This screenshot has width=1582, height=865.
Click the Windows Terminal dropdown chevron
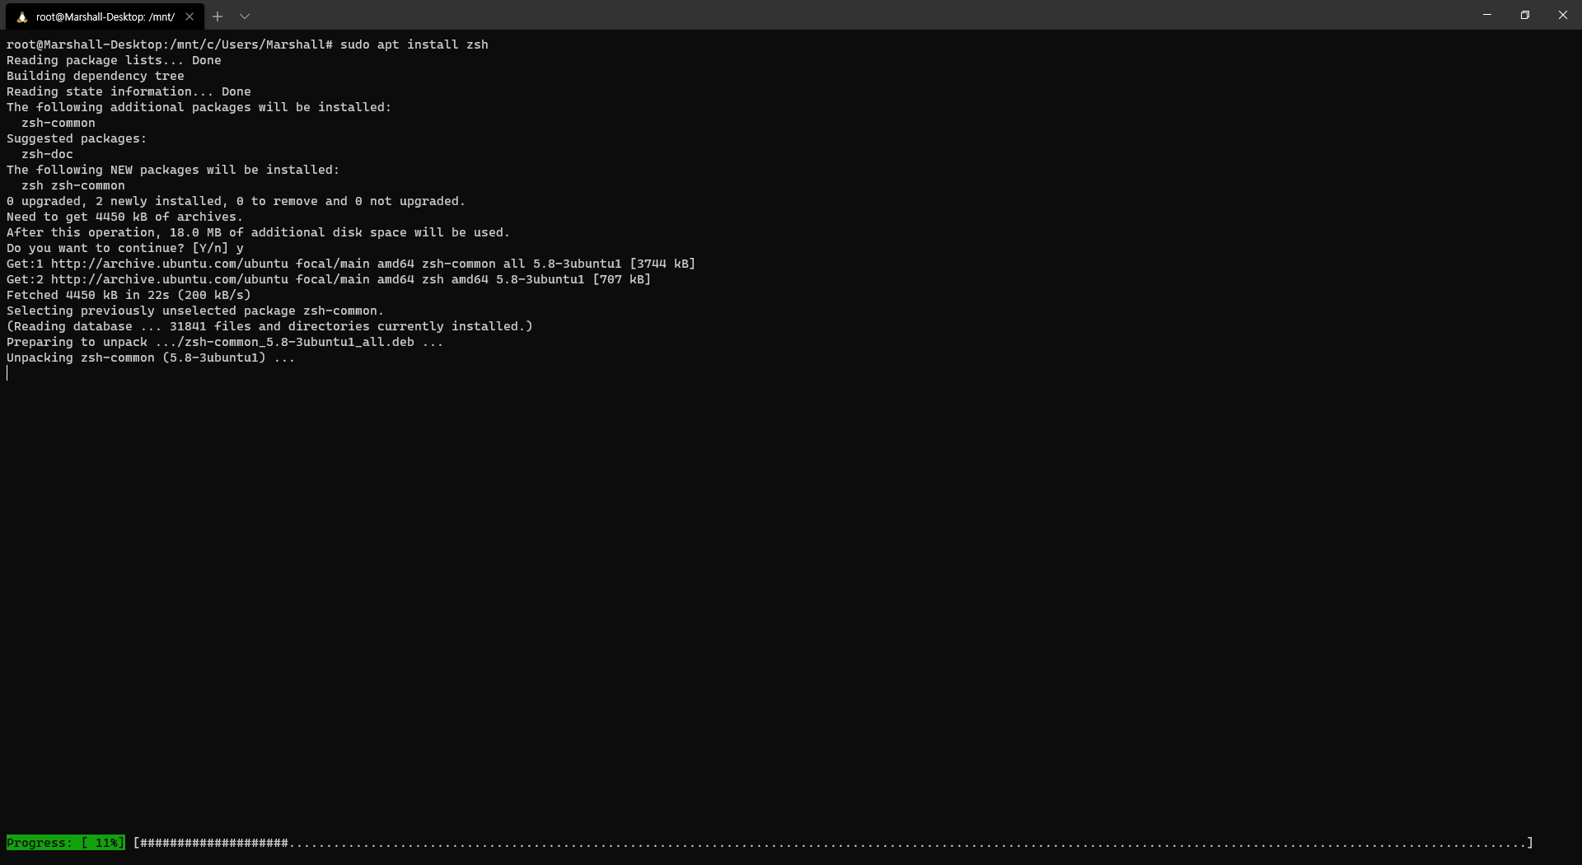[245, 16]
